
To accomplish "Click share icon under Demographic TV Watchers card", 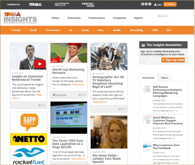I will [x=120, y=109].
